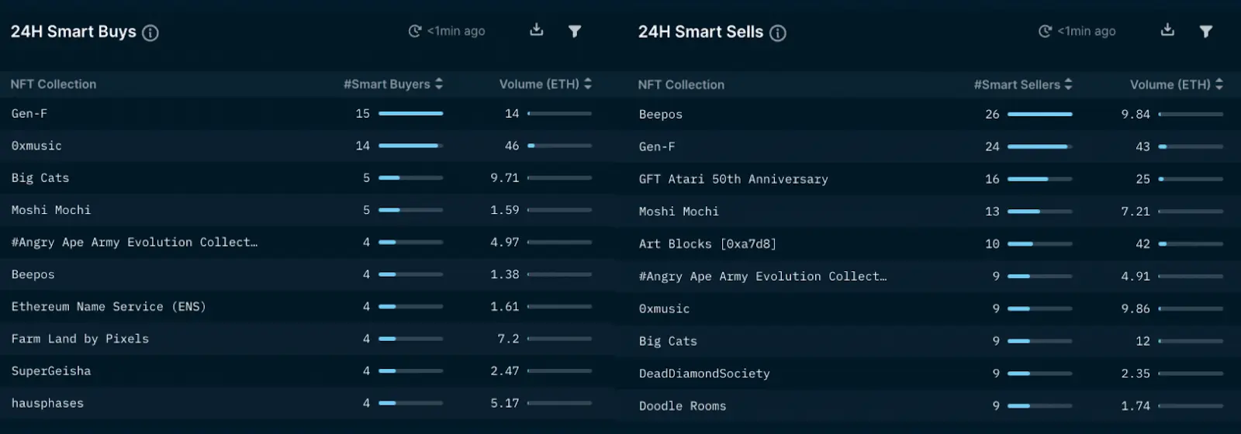
Task: Select 0xmusic row in Smart Buys
Action: point(307,146)
